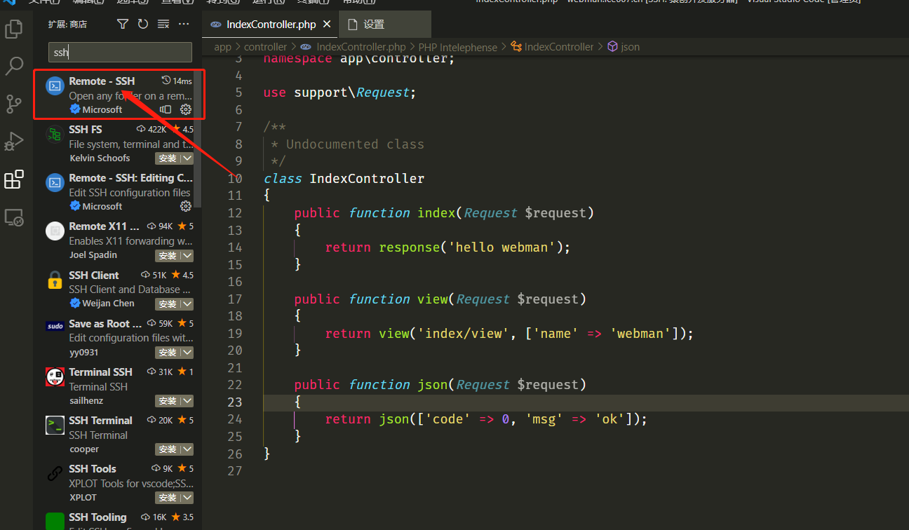The image size is (909, 530).
Task: Install the SSH Terminal extension
Action: [x=168, y=449]
